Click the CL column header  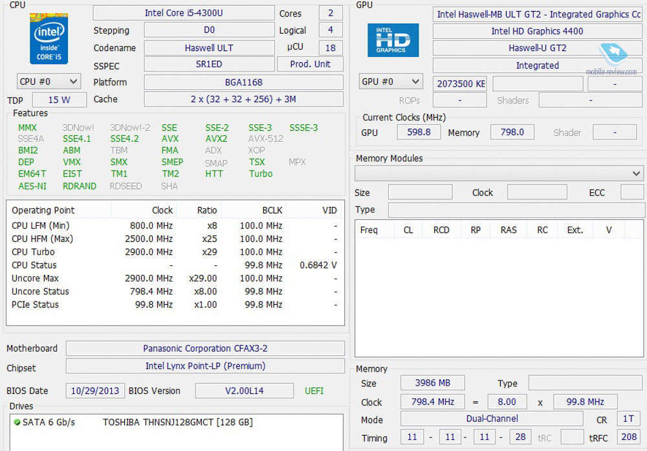tap(408, 230)
